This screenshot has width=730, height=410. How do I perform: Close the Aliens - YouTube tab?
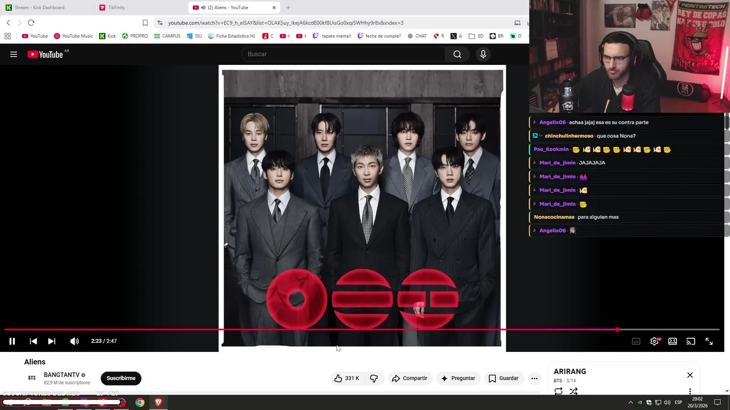coord(274,7)
